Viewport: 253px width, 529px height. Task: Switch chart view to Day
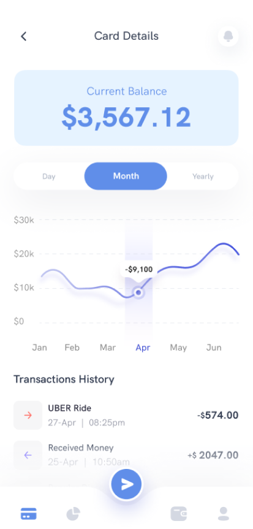48,177
